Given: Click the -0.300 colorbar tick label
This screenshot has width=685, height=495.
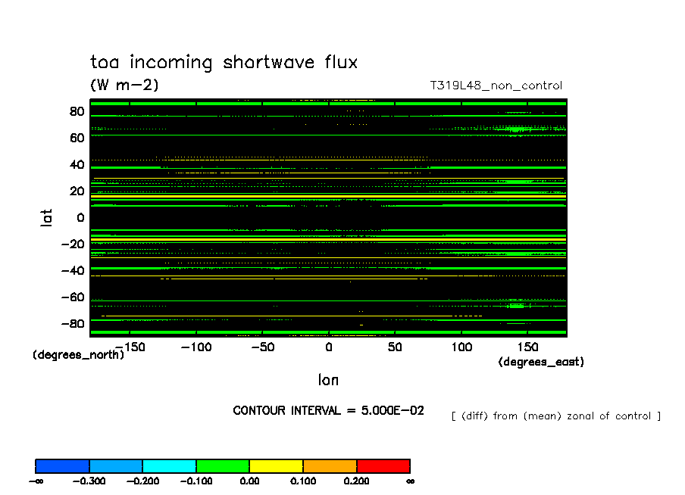Looking at the screenshot, I should (x=89, y=481).
